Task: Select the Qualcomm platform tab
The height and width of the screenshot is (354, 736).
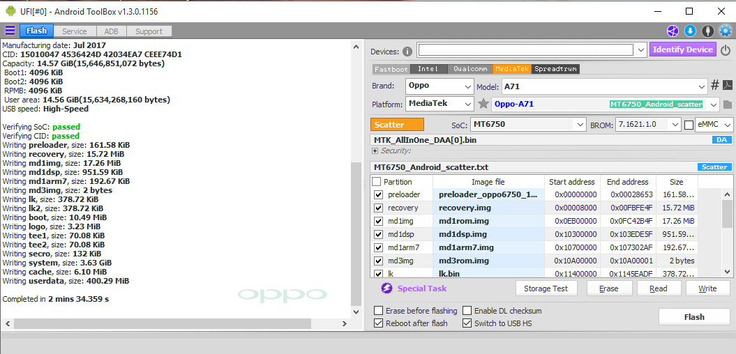Action: [470, 69]
